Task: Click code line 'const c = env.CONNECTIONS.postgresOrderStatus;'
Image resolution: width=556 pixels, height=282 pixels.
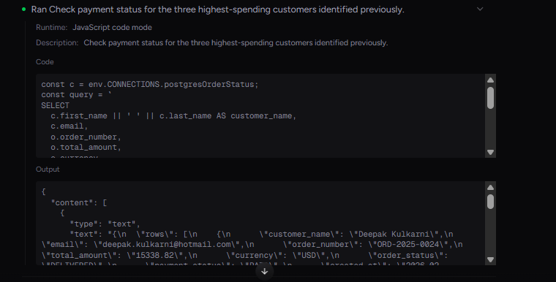Action: pyautogui.click(x=150, y=85)
